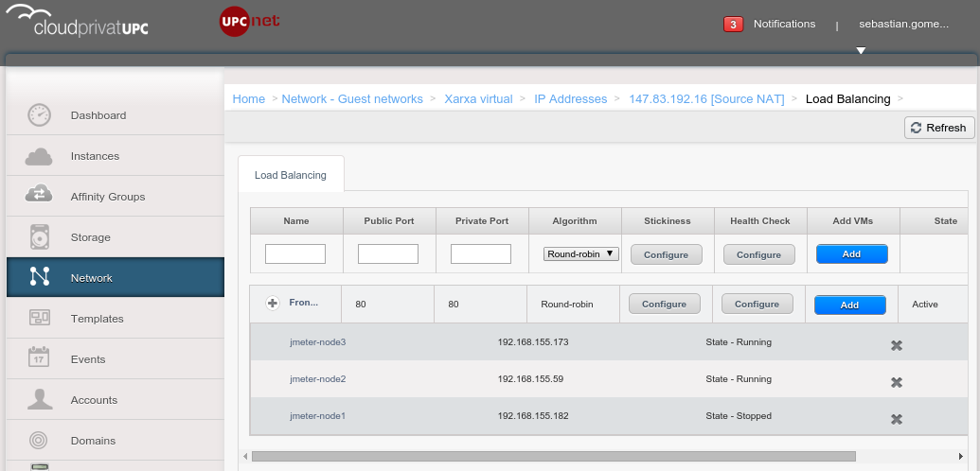Viewport: 980px width, 471px height.
Task: Click the horizontal scrollbar under the table
Action: tap(553, 456)
